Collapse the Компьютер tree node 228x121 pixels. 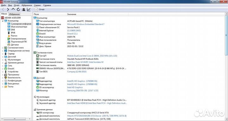click(3, 21)
